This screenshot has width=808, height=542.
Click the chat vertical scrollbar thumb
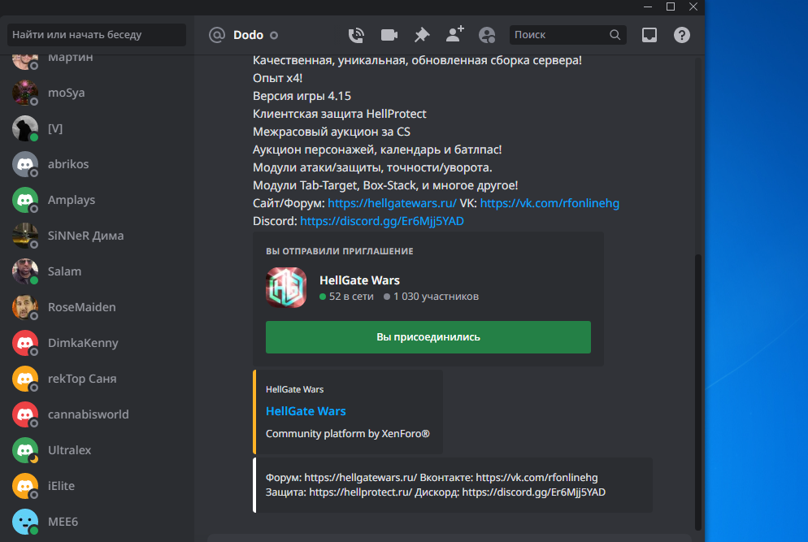[697, 392]
